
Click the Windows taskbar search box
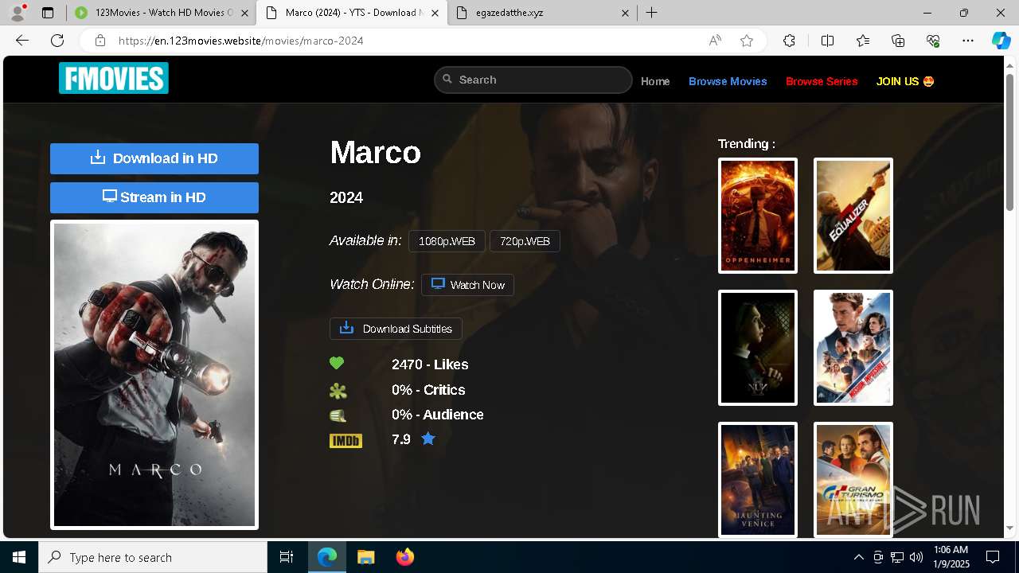(153, 557)
